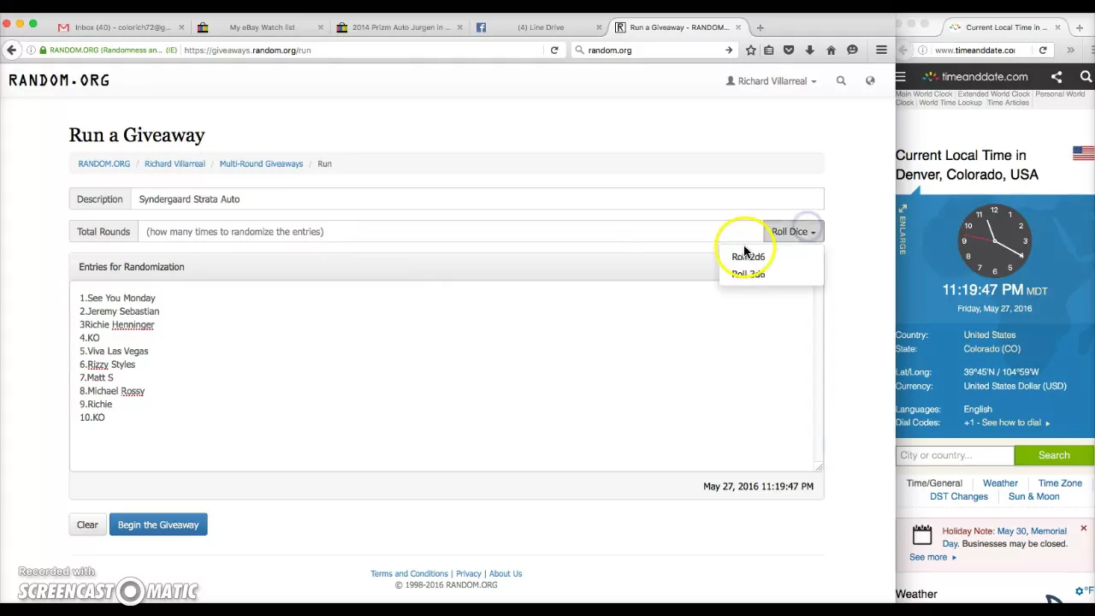Open the downloads arrow icon
This screenshot has height=616, width=1095.
point(809,50)
